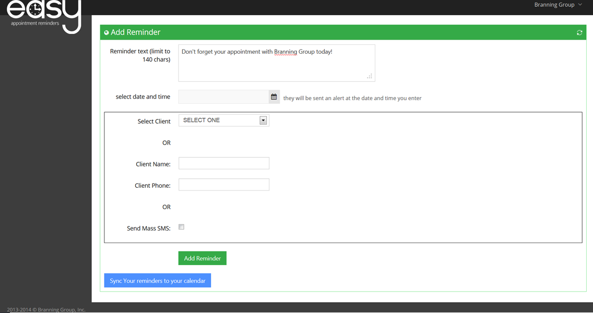Click the 'Send Mass SMS:' label
The image size is (593, 313).
coord(149,228)
